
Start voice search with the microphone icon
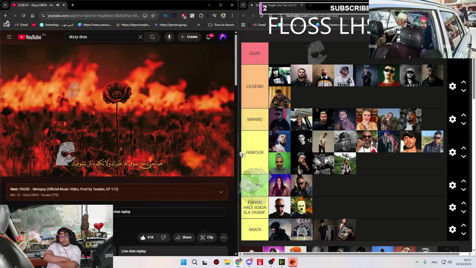(x=169, y=37)
